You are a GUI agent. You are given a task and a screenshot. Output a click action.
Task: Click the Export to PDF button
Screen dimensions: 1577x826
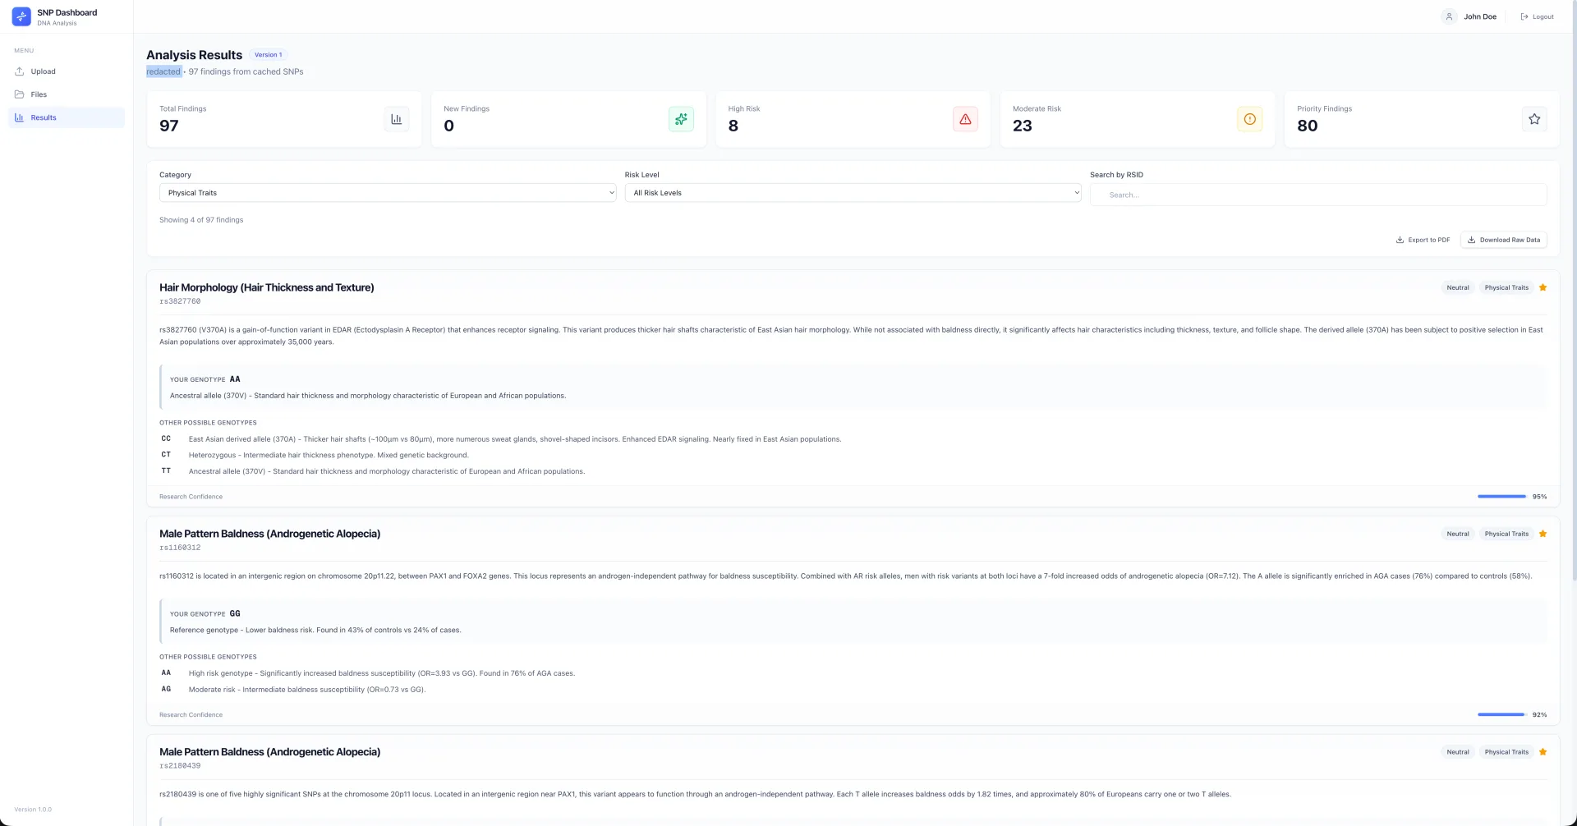click(x=1423, y=240)
